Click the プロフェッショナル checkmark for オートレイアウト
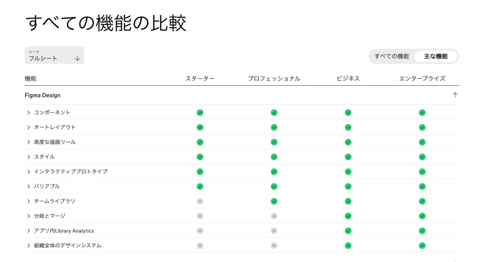Image resolution: width=484 pixels, height=262 pixels. click(274, 127)
